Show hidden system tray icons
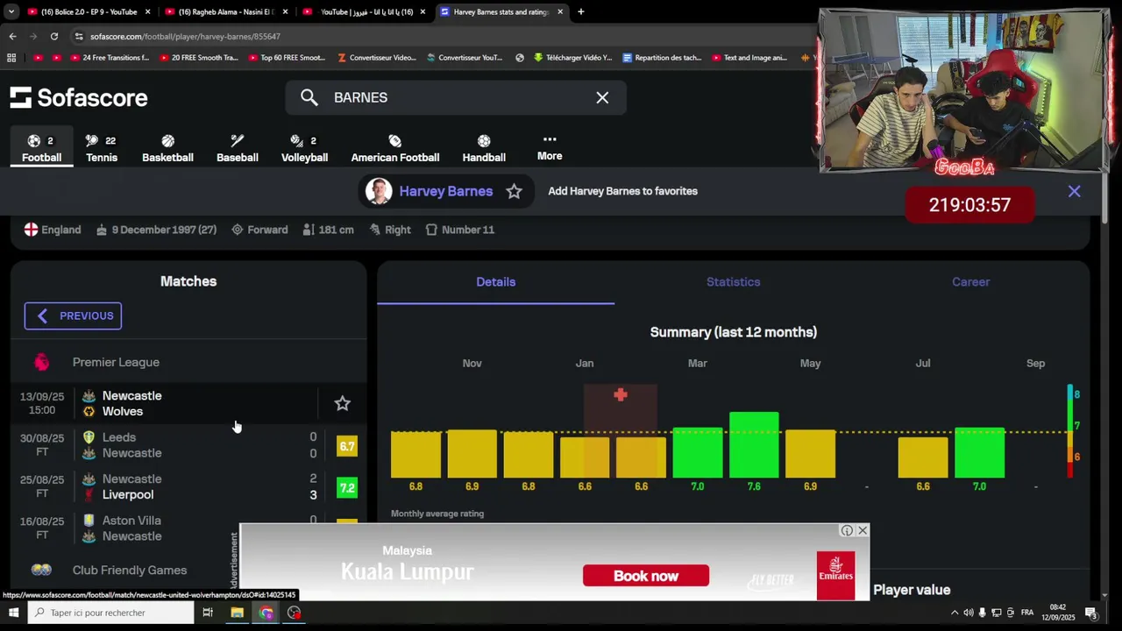The height and width of the screenshot is (631, 1122). [x=955, y=613]
